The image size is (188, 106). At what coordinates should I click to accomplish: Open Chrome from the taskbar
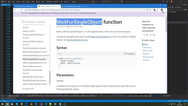7,104
